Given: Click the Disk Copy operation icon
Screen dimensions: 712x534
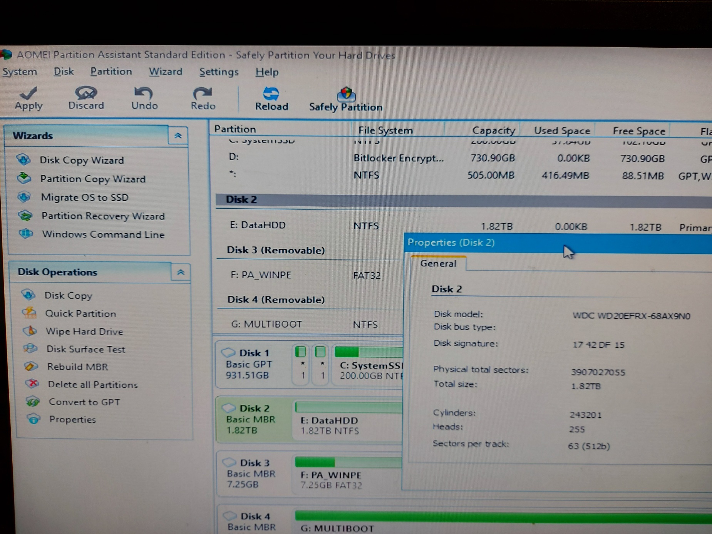Looking at the screenshot, I should pyautogui.click(x=28, y=295).
